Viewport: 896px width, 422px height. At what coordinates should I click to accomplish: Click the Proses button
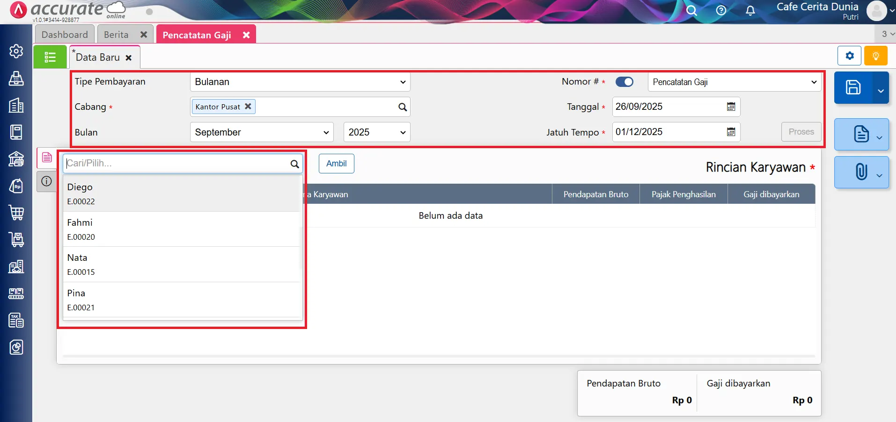[801, 132]
